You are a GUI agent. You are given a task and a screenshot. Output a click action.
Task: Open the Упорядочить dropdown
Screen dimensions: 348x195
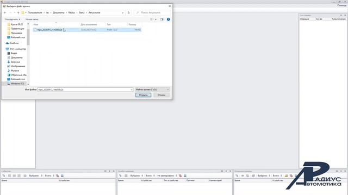(13, 19)
